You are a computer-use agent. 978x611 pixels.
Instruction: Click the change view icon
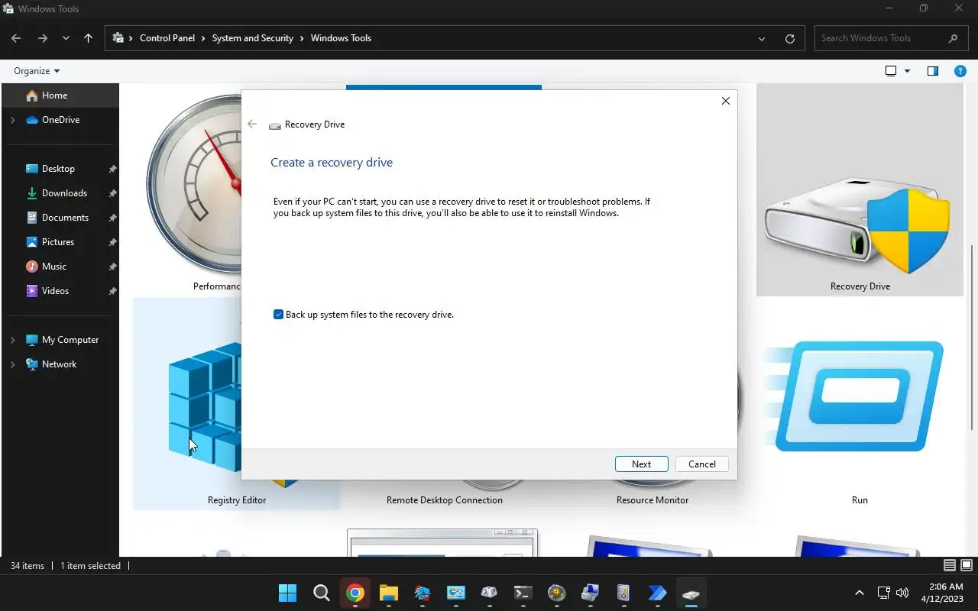[x=891, y=71]
